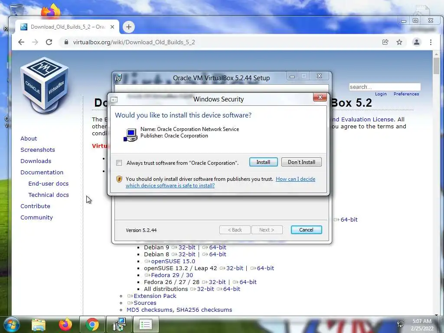Image resolution: width=444 pixels, height=333 pixels.
Task: Open the Documentation sidebar link
Action: tap(42, 172)
